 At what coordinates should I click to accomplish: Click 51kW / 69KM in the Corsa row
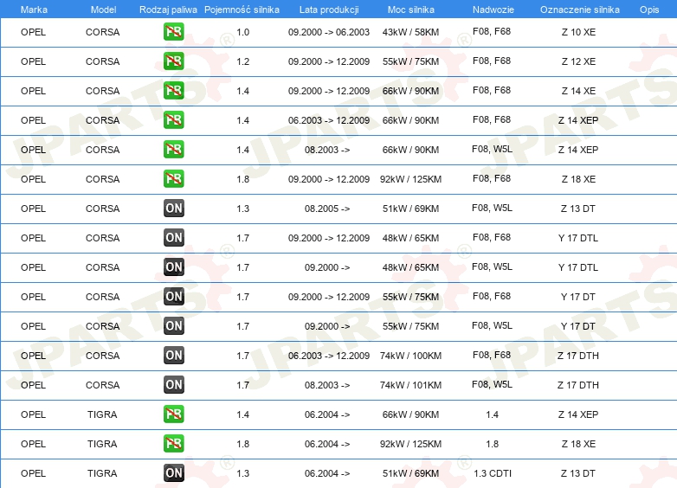coord(410,209)
